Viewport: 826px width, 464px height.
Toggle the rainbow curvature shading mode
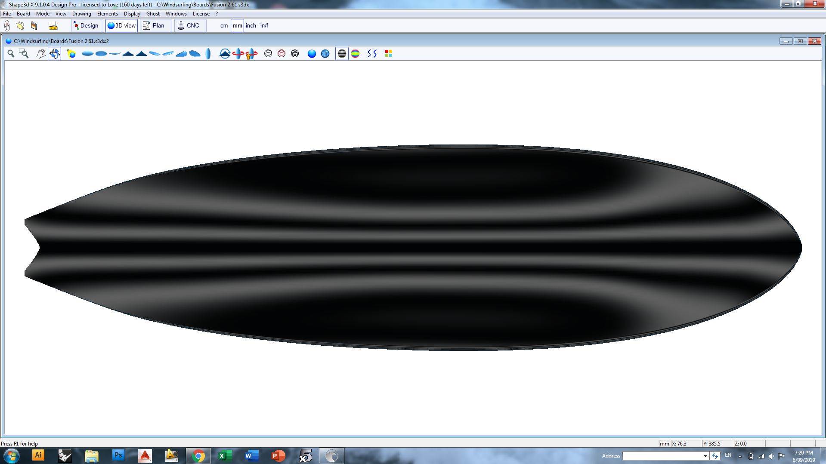click(355, 53)
